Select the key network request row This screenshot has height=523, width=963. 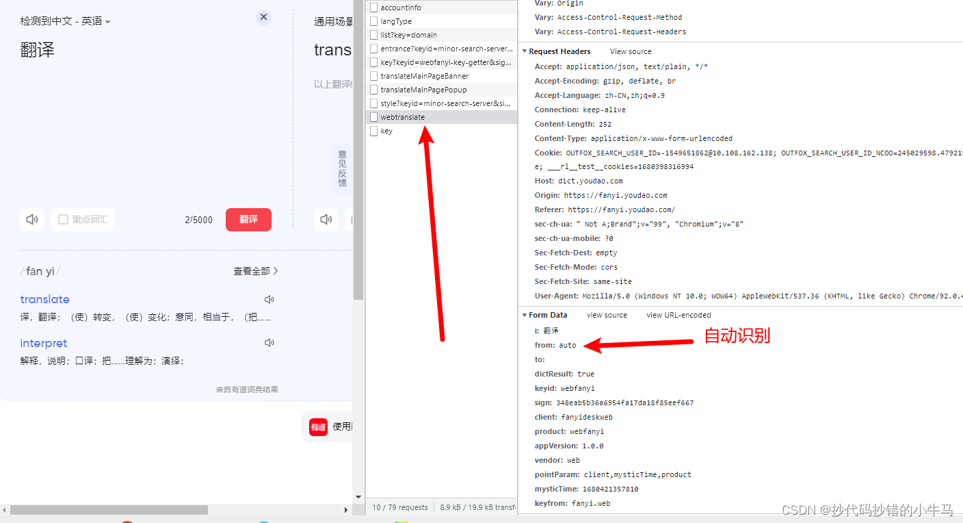pyautogui.click(x=442, y=131)
